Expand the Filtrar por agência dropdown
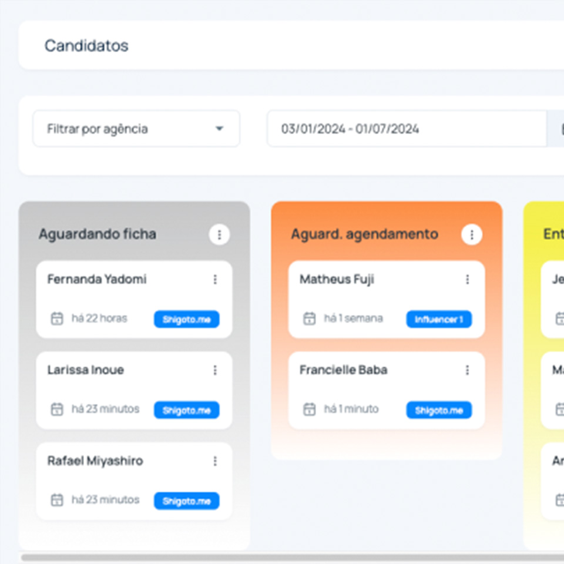 [136, 129]
